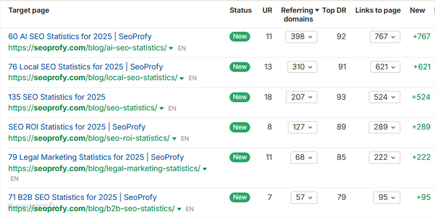Open the 68 referring domains dropdown
Image resolution: width=435 pixels, height=217 pixels.
click(303, 157)
